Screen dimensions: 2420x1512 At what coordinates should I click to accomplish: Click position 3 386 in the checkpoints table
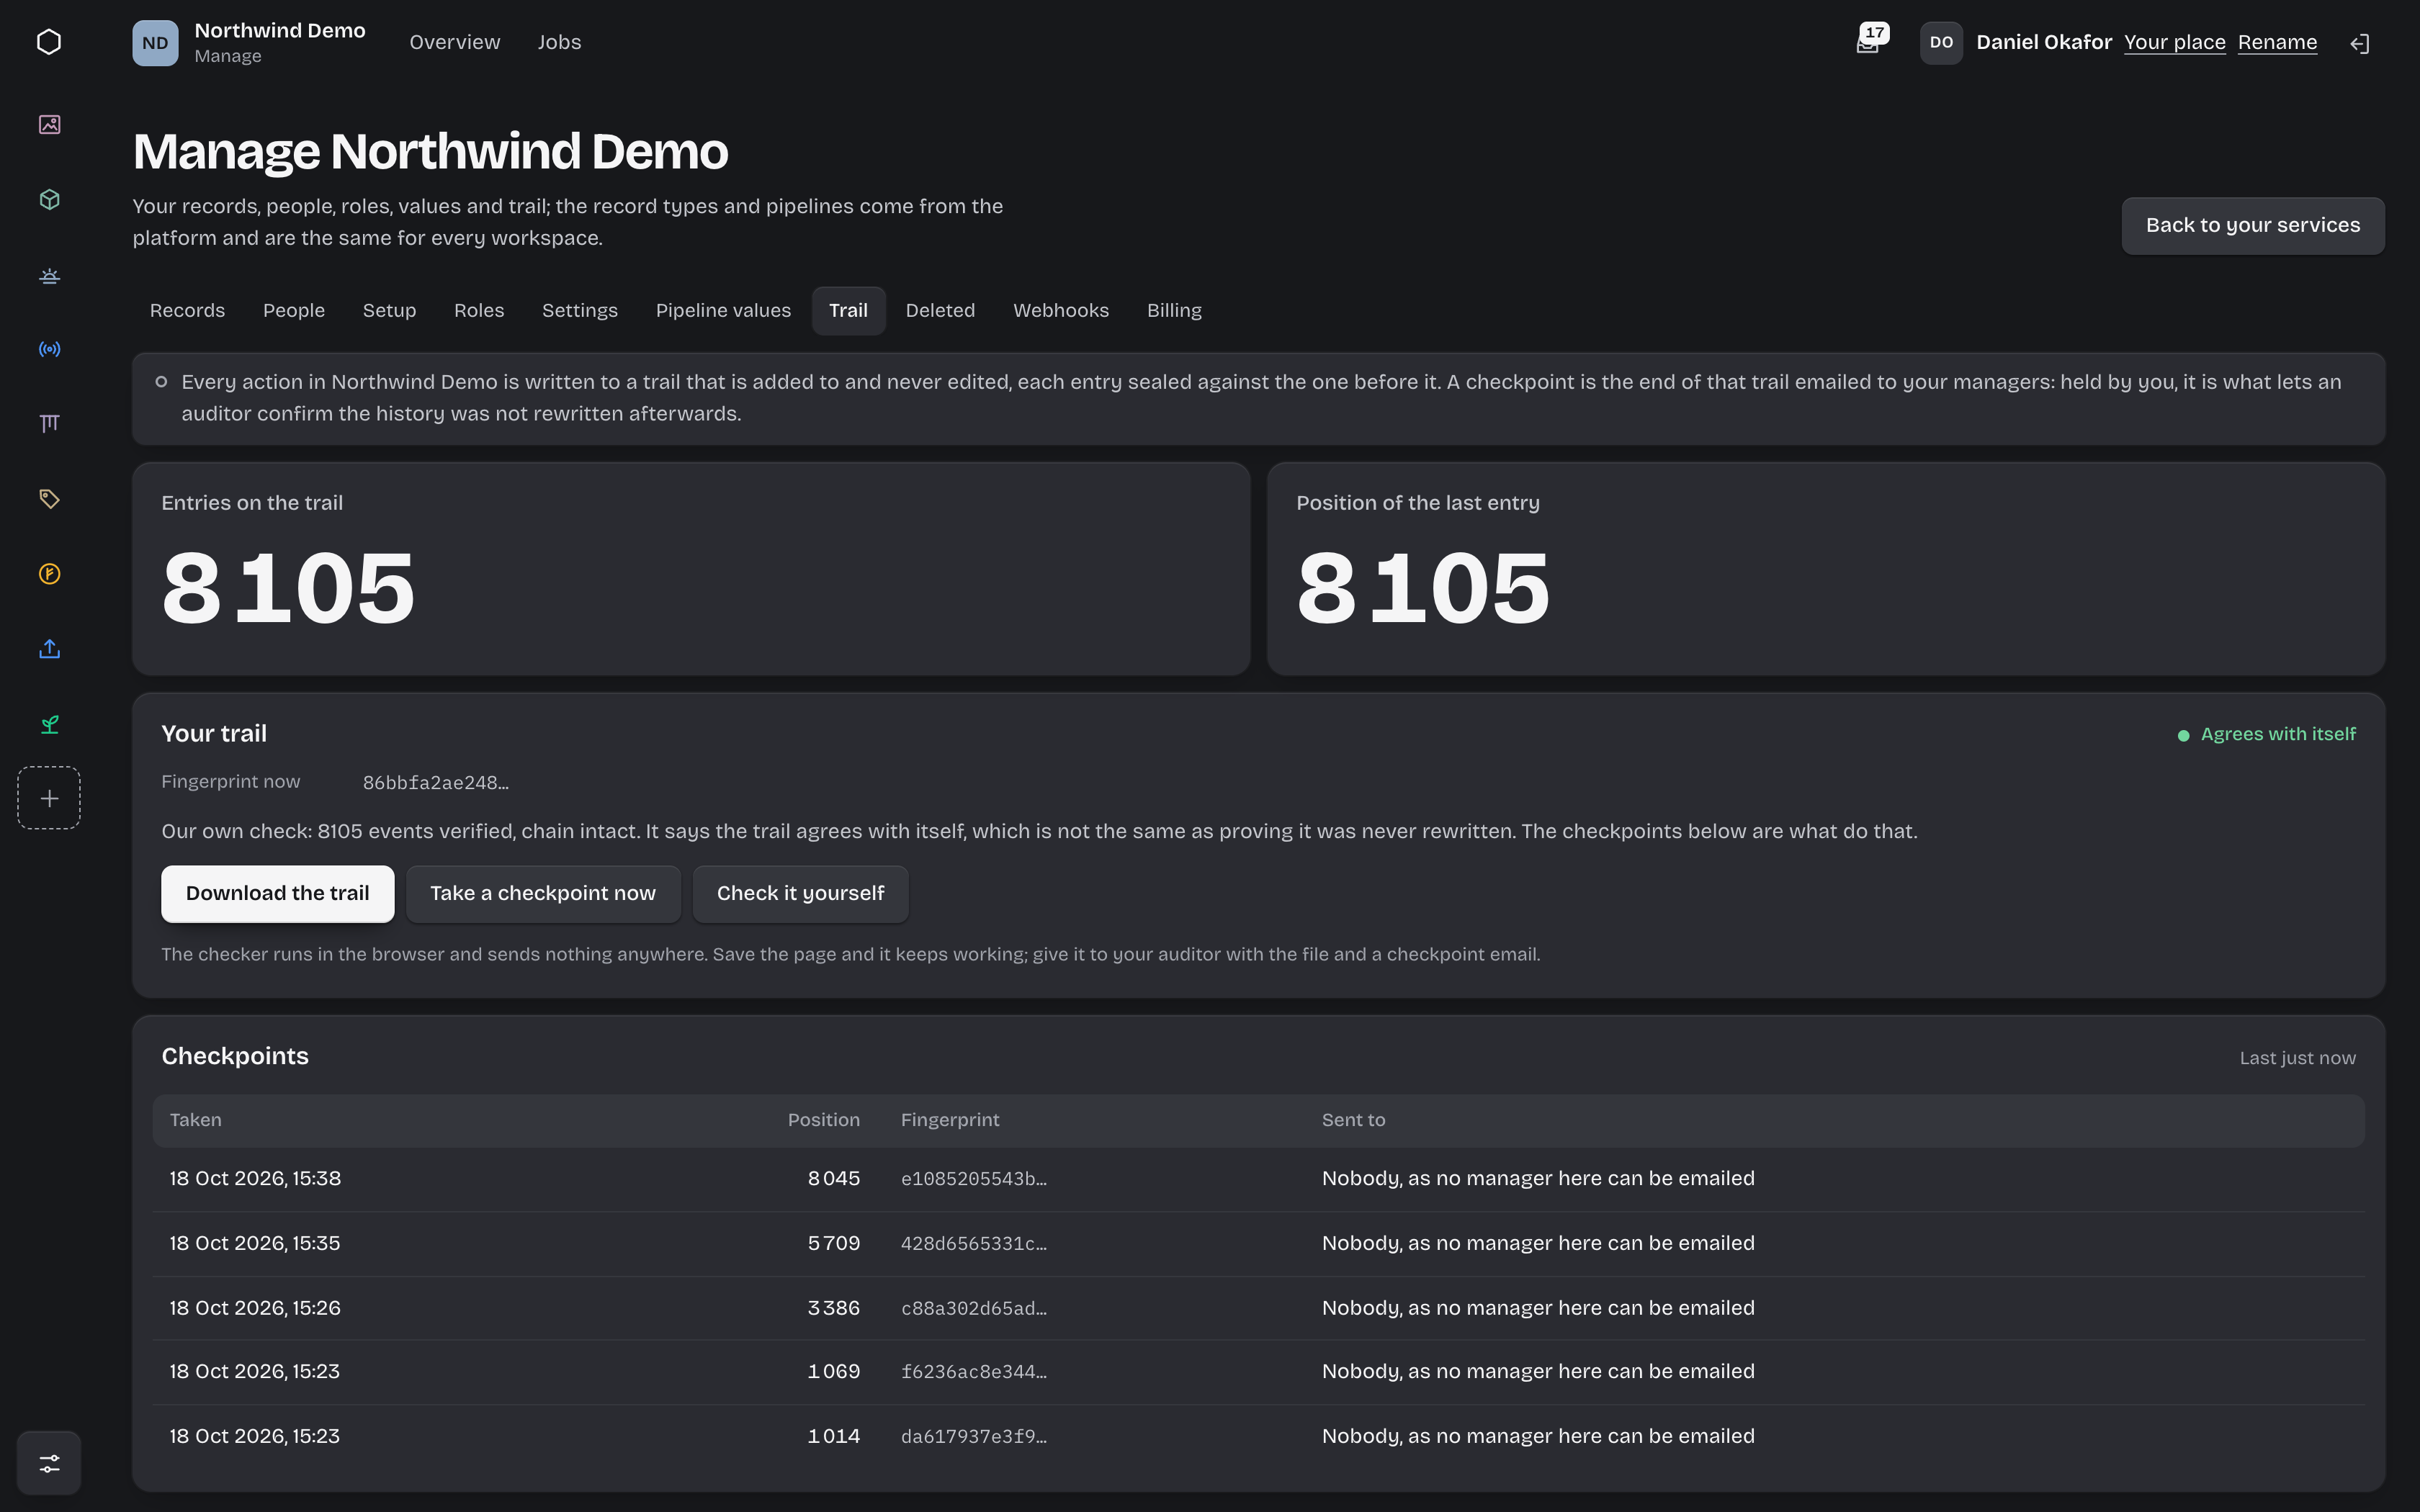[x=834, y=1308]
